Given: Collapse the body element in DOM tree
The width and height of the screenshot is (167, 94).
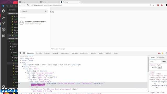Looking at the screenshot, I should (x=21, y=63).
